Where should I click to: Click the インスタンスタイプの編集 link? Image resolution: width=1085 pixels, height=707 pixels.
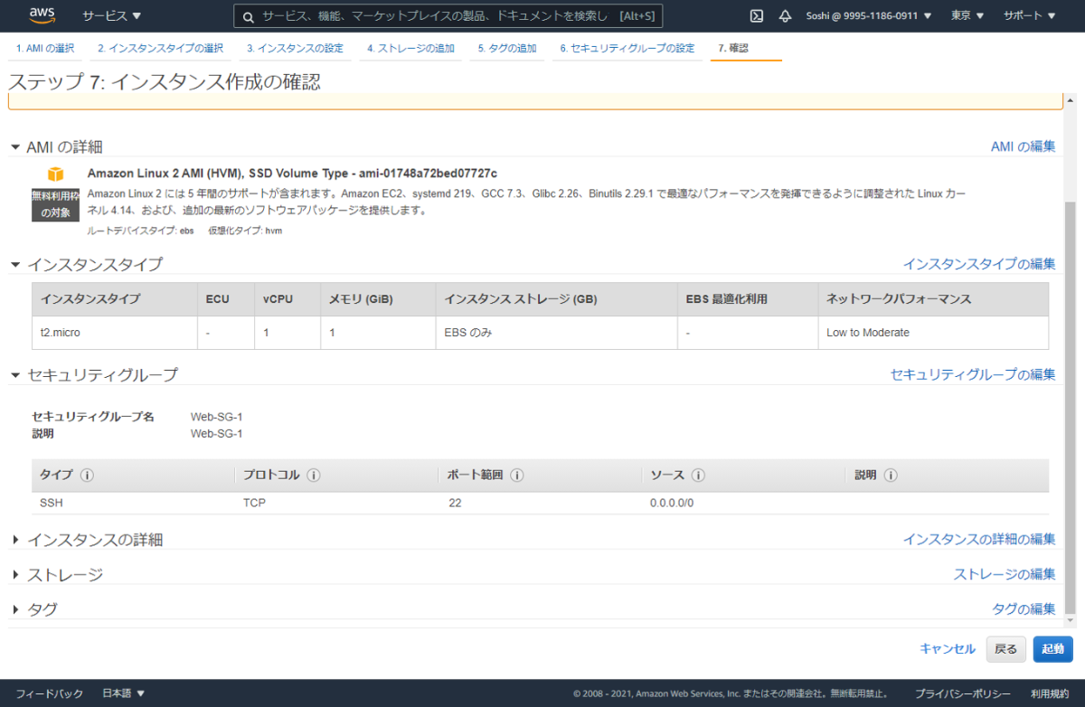point(979,264)
